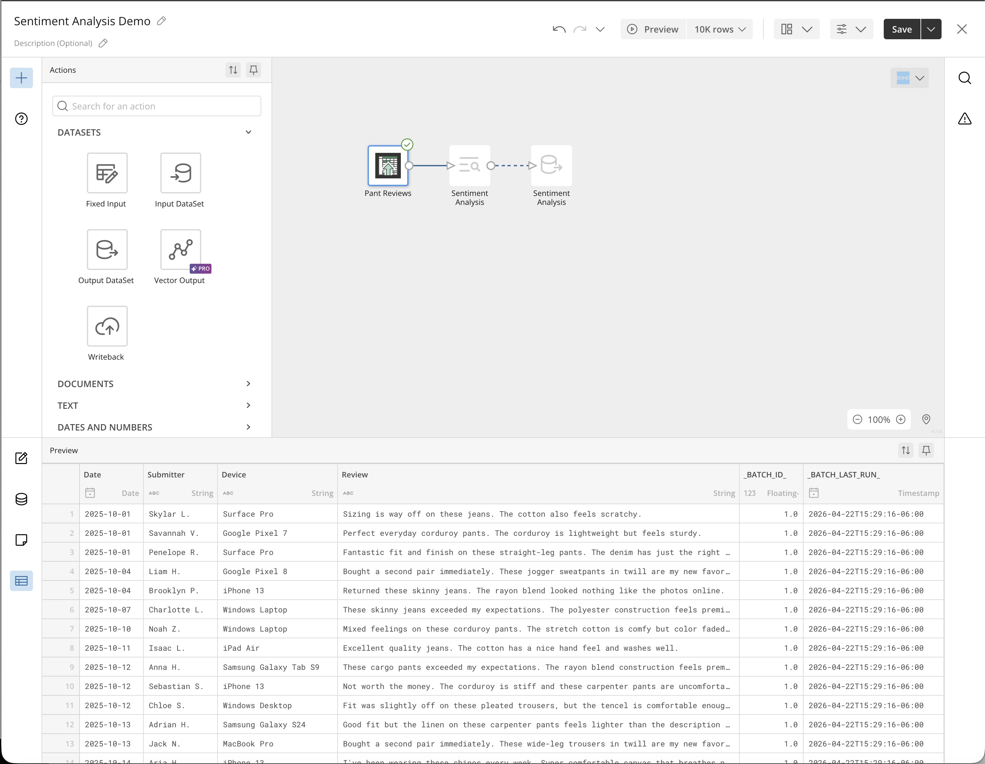985x764 pixels.
Task: Open the datasets database sidebar icon
Action: coord(21,499)
